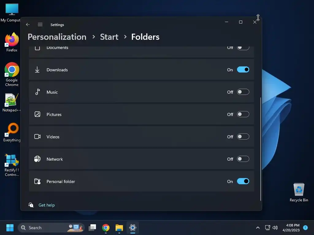Click the Network label text
This screenshot has height=235, width=314.
point(55,159)
